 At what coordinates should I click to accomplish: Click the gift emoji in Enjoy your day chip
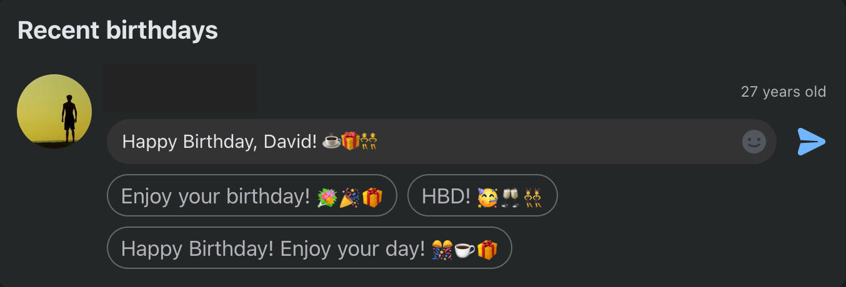[487, 249]
